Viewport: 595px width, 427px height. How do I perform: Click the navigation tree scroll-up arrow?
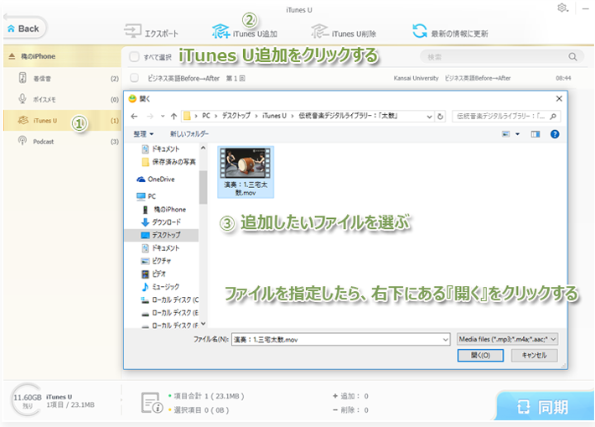pyautogui.click(x=203, y=148)
